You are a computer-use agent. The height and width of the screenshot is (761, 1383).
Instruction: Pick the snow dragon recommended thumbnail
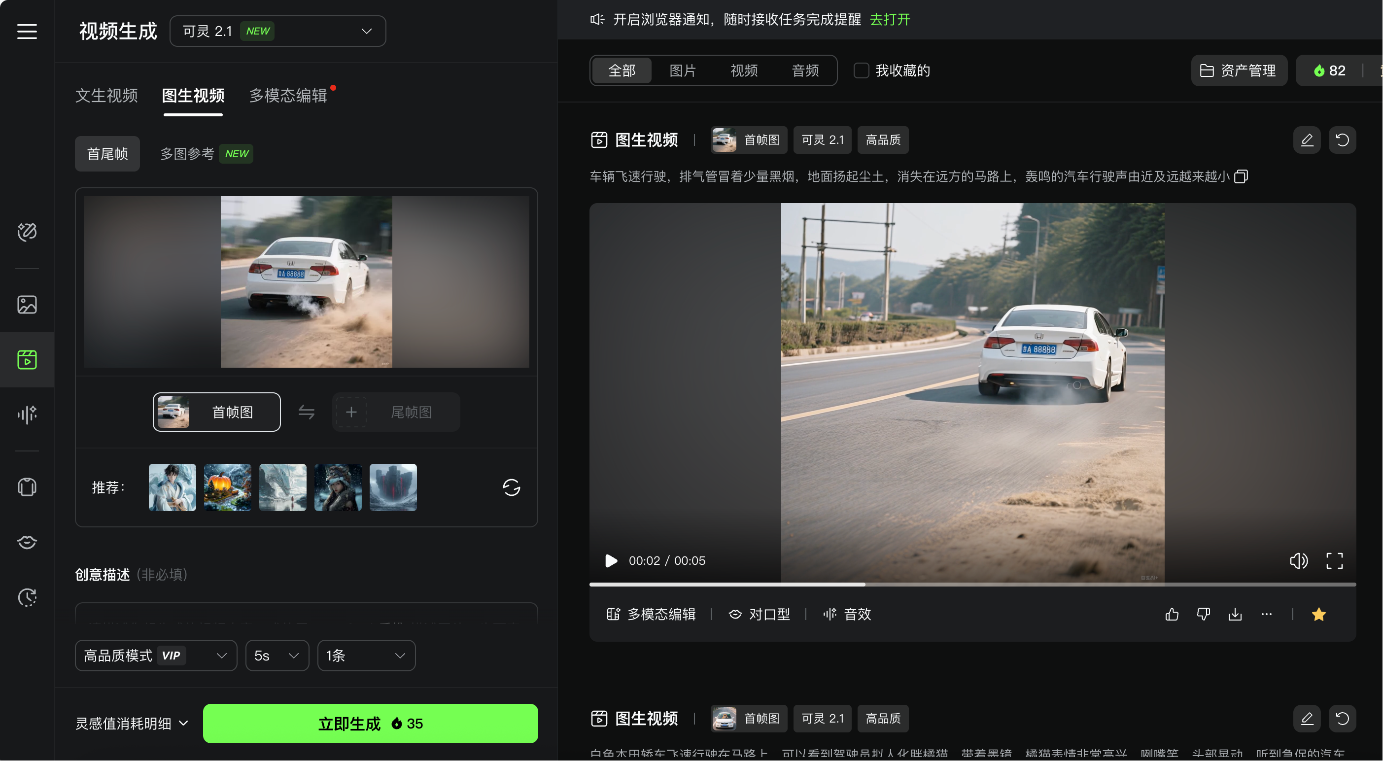pyautogui.click(x=283, y=487)
